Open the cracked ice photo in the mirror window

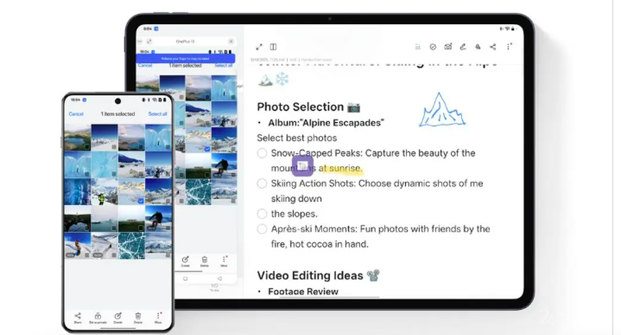coord(199,192)
